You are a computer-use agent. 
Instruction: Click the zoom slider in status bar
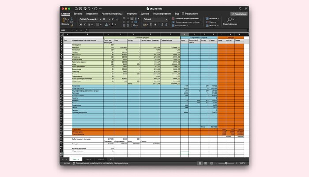click(x=226, y=163)
